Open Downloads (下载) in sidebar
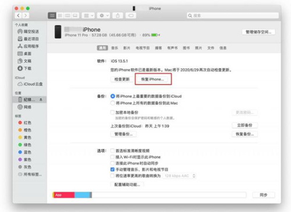This screenshot has height=212, width=291. tap(24, 68)
